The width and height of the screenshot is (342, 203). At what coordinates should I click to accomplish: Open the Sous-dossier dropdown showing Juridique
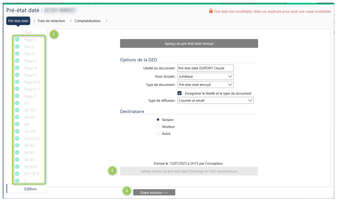(206, 76)
